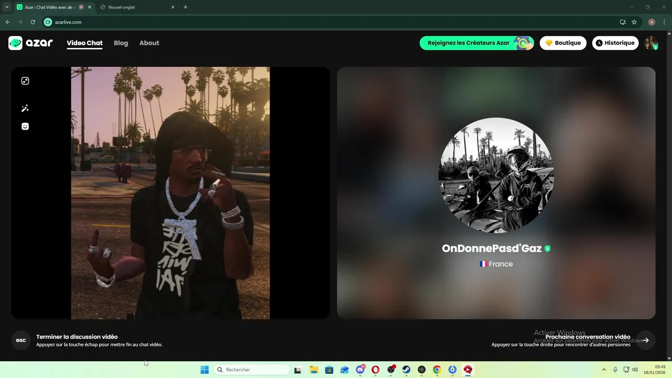Click the France country label
Viewport: 672px width, 378px height.
point(496,264)
